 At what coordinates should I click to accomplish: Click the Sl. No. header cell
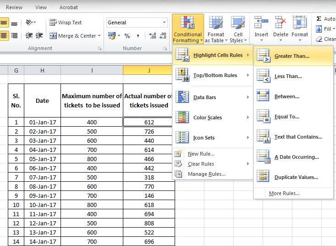click(x=16, y=101)
